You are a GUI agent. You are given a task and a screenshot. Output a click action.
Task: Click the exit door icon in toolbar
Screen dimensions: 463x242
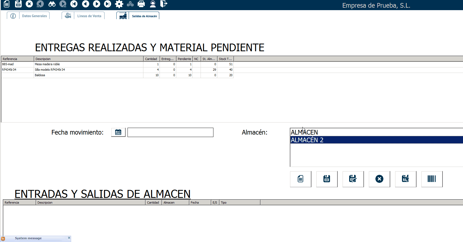point(163,4)
